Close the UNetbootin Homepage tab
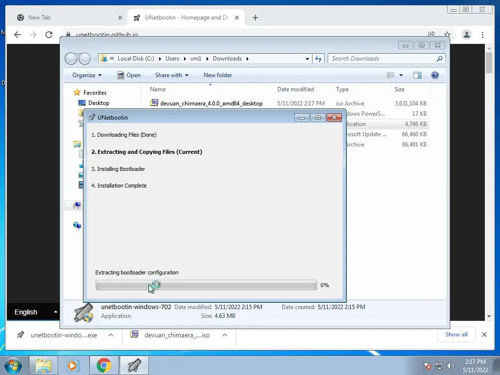Screen dimensions: 500x375 click(x=237, y=18)
